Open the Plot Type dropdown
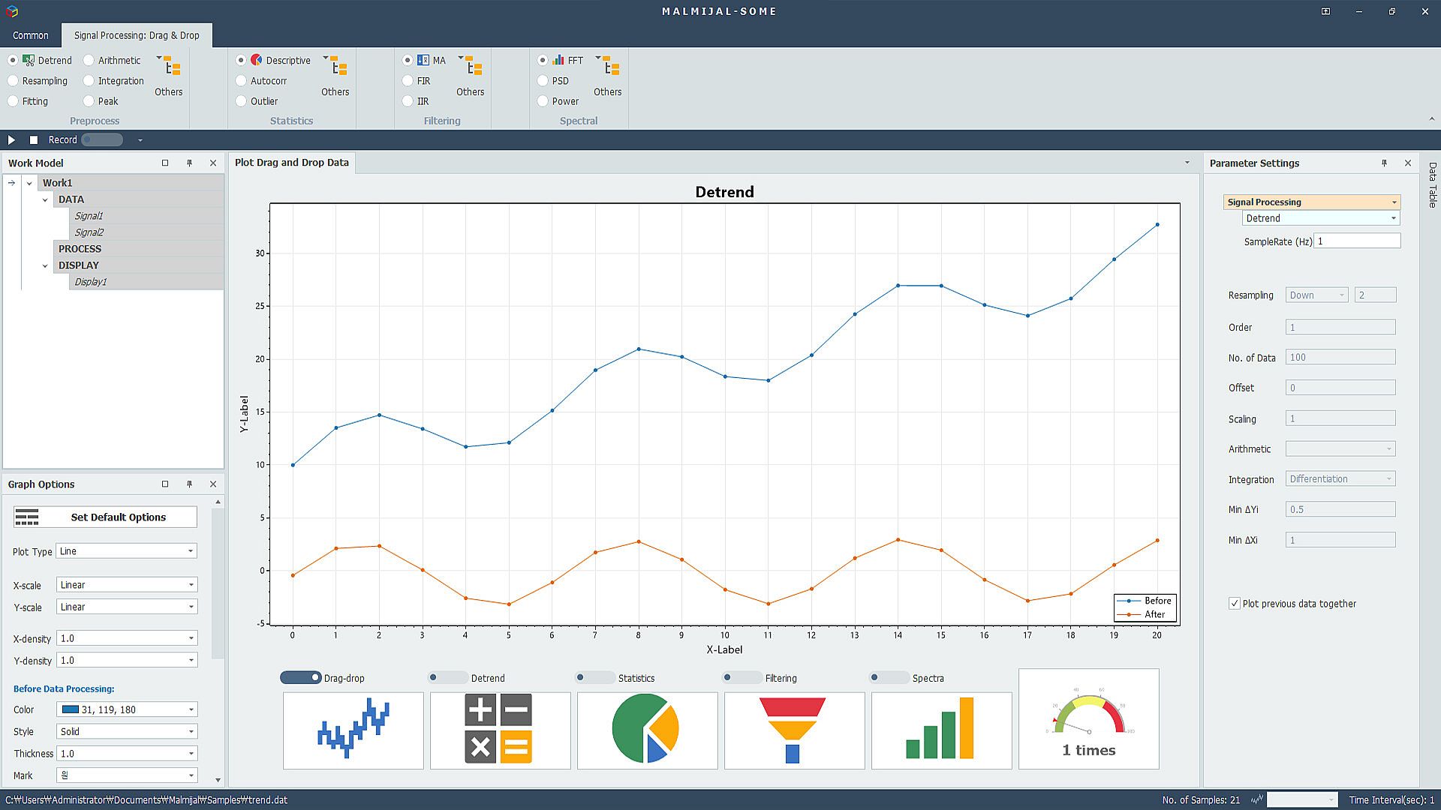 pyautogui.click(x=126, y=550)
